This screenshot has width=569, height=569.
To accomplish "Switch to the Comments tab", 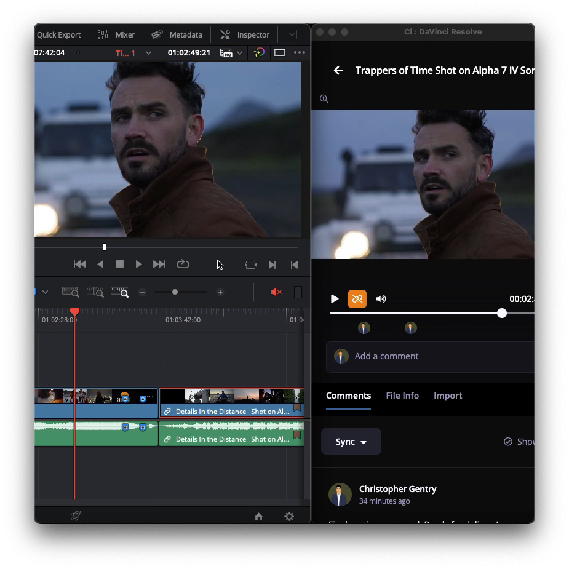I will 348,396.
